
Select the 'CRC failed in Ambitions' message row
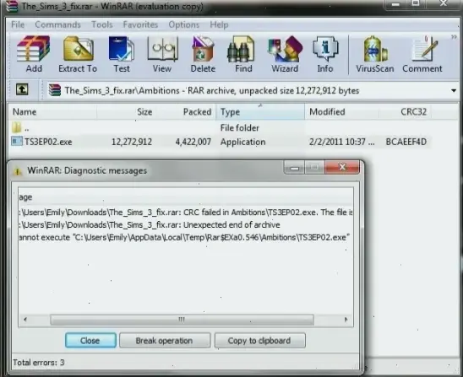coord(186,213)
